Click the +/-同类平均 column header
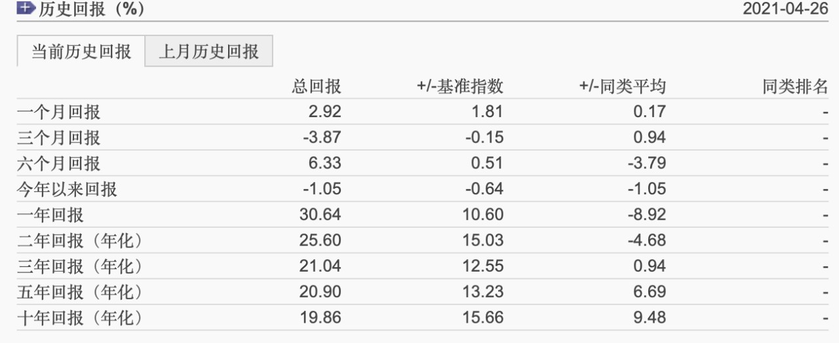Image resolution: width=839 pixels, height=343 pixels. [x=623, y=87]
